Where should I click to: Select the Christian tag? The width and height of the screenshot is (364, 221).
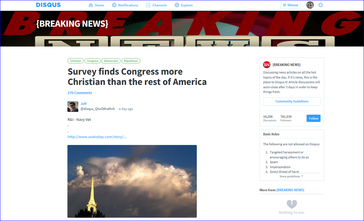click(x=76, y=61)
